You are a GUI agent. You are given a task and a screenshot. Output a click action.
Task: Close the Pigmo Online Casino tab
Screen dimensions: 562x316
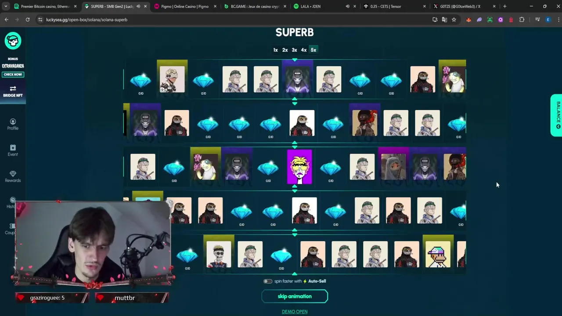[x=215, y=7]
